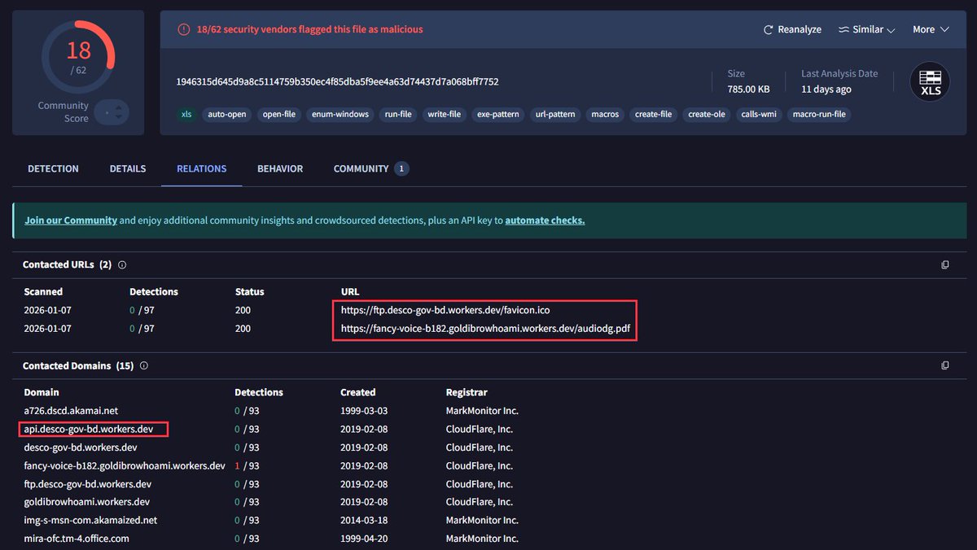Click the 1 / 93 detections value

247,466
